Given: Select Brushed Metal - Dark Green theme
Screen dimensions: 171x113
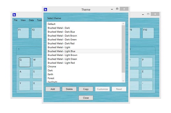Looking at the screenshot, I should click(x=84, y=39).
